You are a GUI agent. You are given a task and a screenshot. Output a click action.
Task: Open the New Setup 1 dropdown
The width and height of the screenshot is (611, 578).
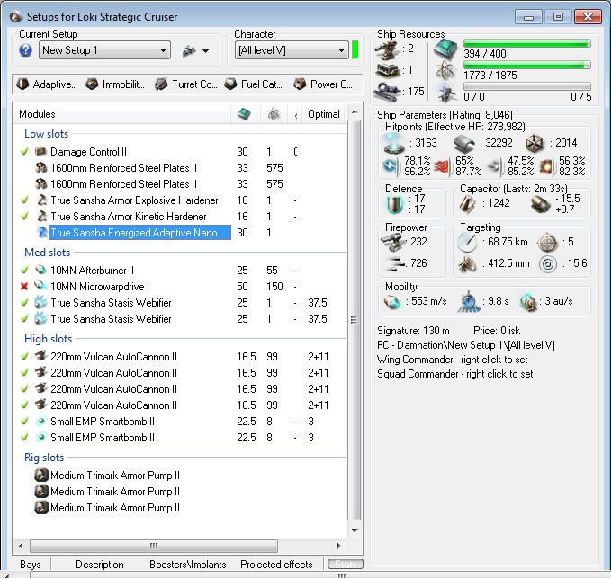click(x=104, y=50)
